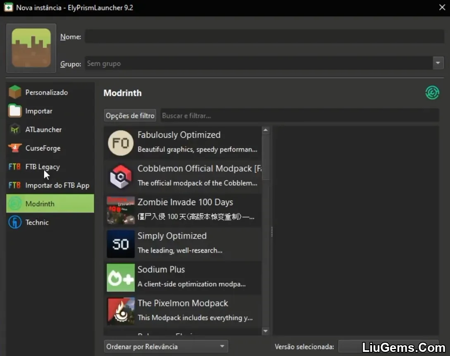Click the modpack list scroll up arrow
The image size is (450, 356).
265,130
